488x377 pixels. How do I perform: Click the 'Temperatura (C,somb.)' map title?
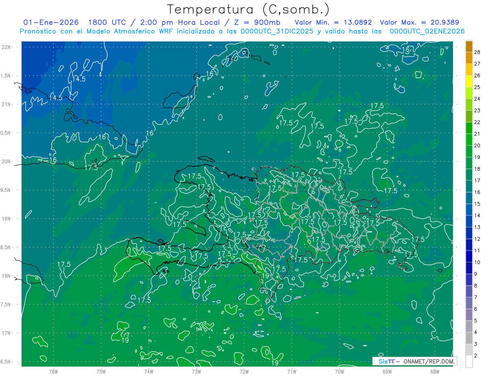[x=248, y=9]
